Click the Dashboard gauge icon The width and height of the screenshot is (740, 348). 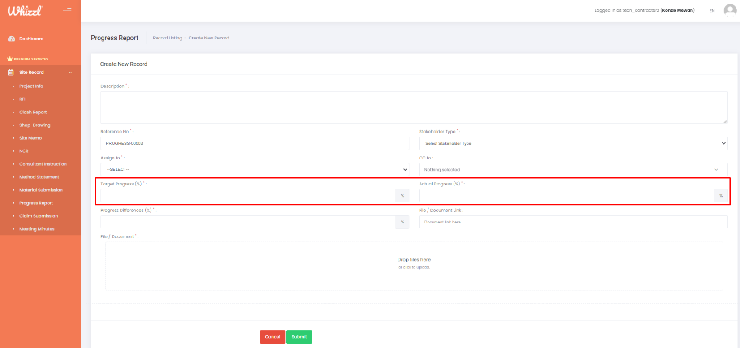coord(12,39)
